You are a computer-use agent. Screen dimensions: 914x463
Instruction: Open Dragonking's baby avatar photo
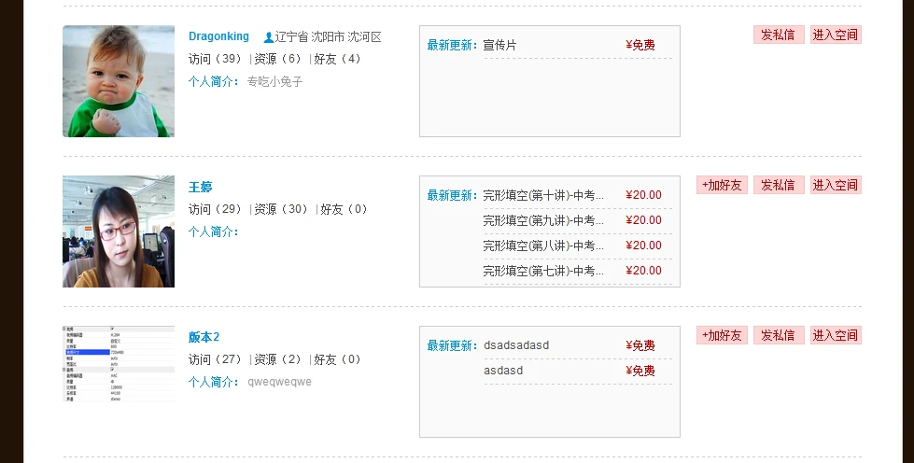click(119, 81)
